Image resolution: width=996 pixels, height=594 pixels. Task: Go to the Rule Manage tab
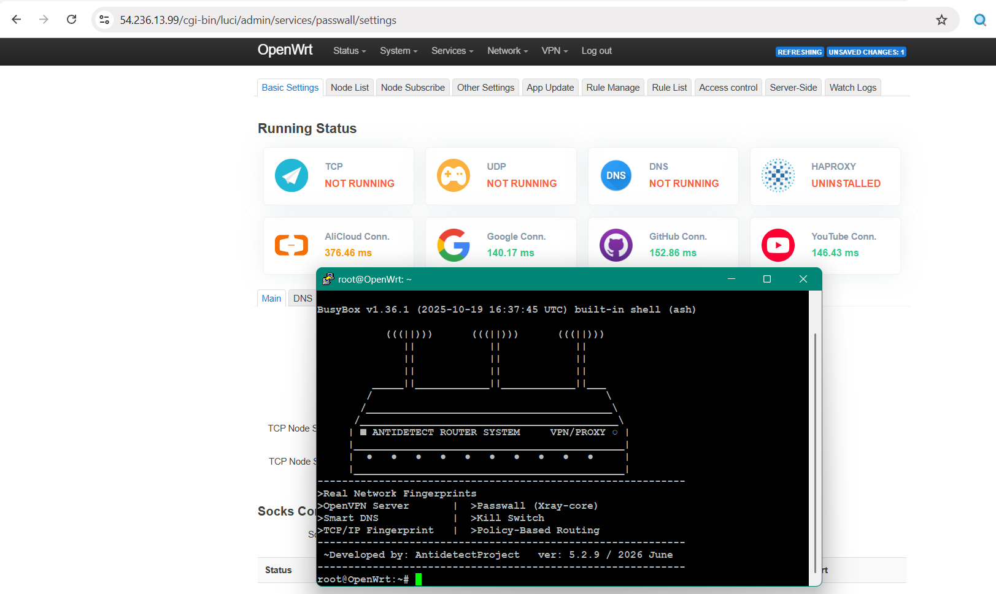(613, 88)
